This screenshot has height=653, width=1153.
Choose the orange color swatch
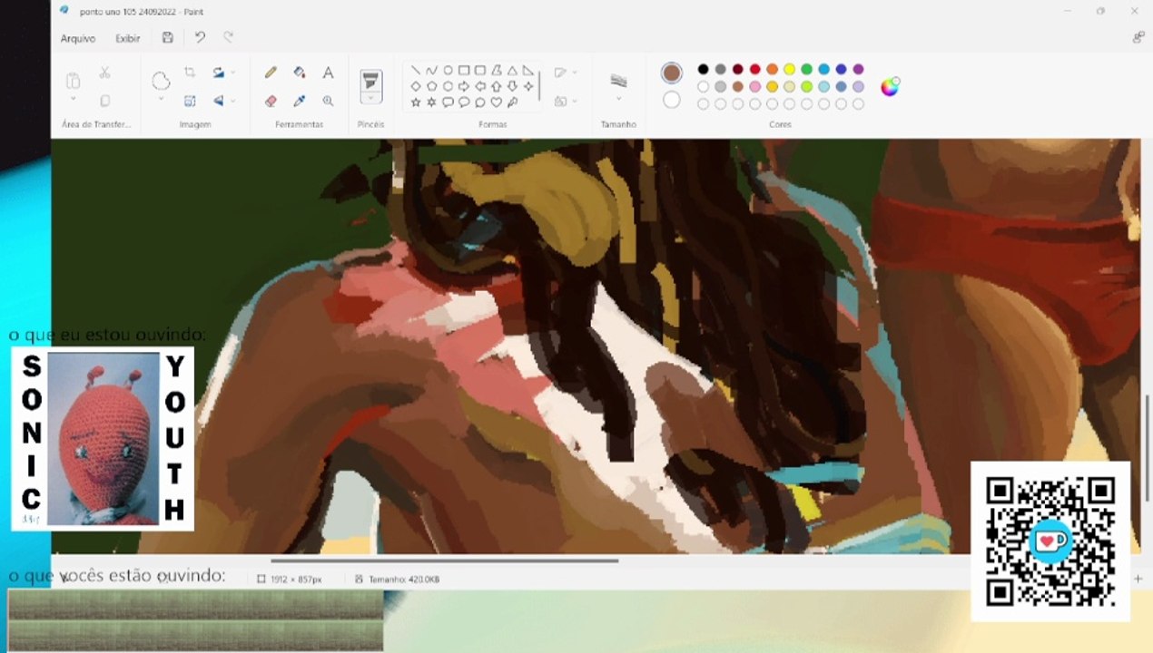tap(772, 69)
